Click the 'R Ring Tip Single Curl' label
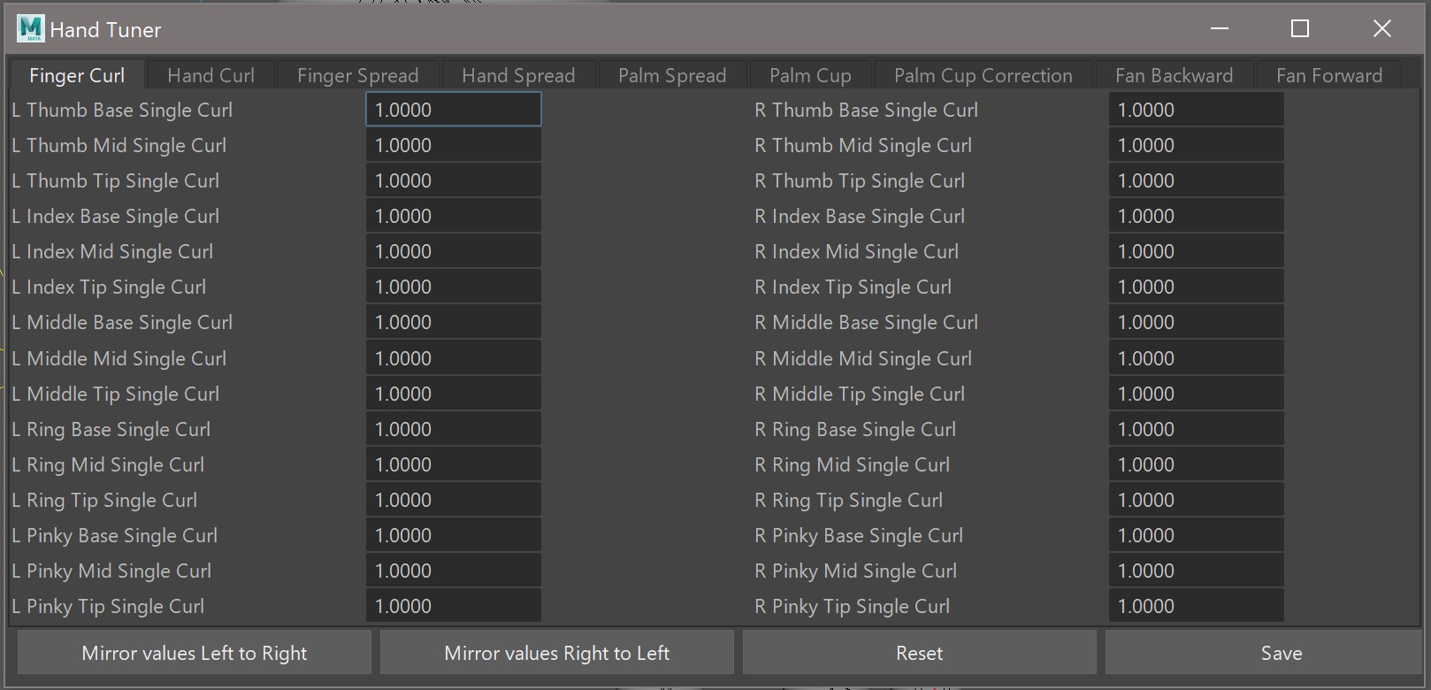The height and width of the screenshot is (690, 1431). tap(849, 501)
